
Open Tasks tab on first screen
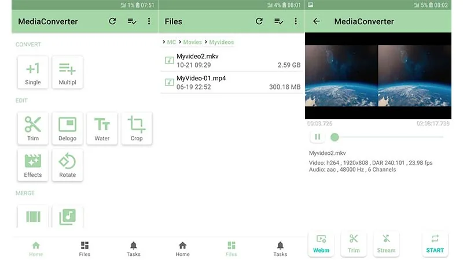[134, 249]
